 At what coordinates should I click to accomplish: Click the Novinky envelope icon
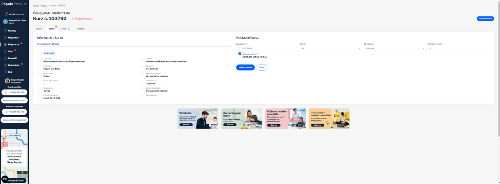pos(5,30)
